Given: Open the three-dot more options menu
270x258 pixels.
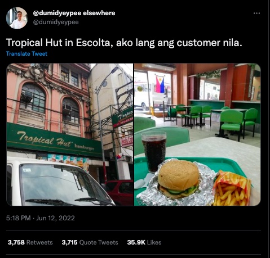Looking at the screenshot, I should (256, 13).
